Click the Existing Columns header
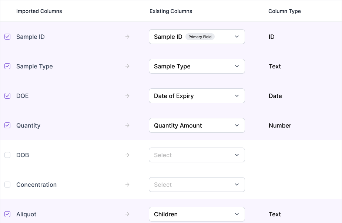 click(171, 11)
